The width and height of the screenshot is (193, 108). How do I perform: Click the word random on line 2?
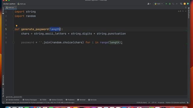(31, 16)
